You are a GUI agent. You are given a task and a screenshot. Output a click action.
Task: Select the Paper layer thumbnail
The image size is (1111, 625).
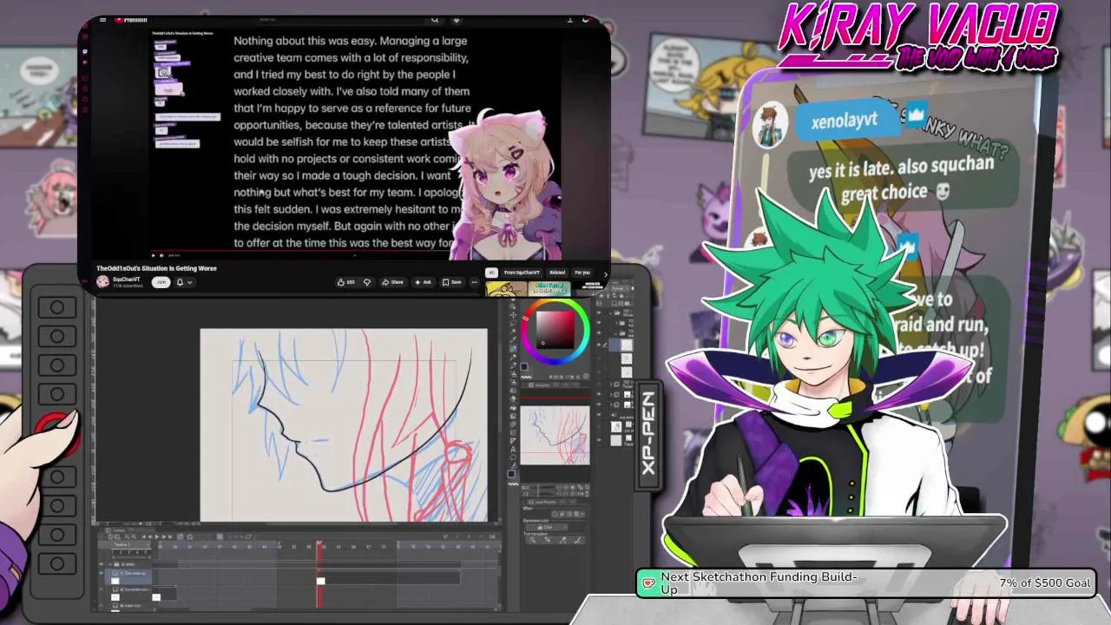616,440
